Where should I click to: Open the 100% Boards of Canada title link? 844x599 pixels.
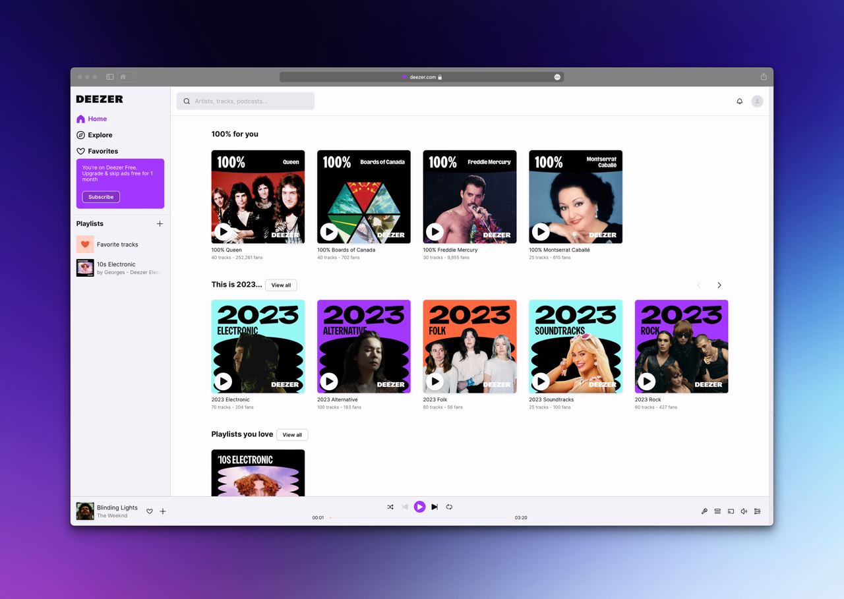click(x=346, y=250)
